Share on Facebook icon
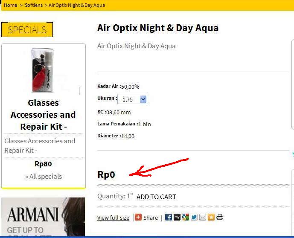 pos(169,217)
